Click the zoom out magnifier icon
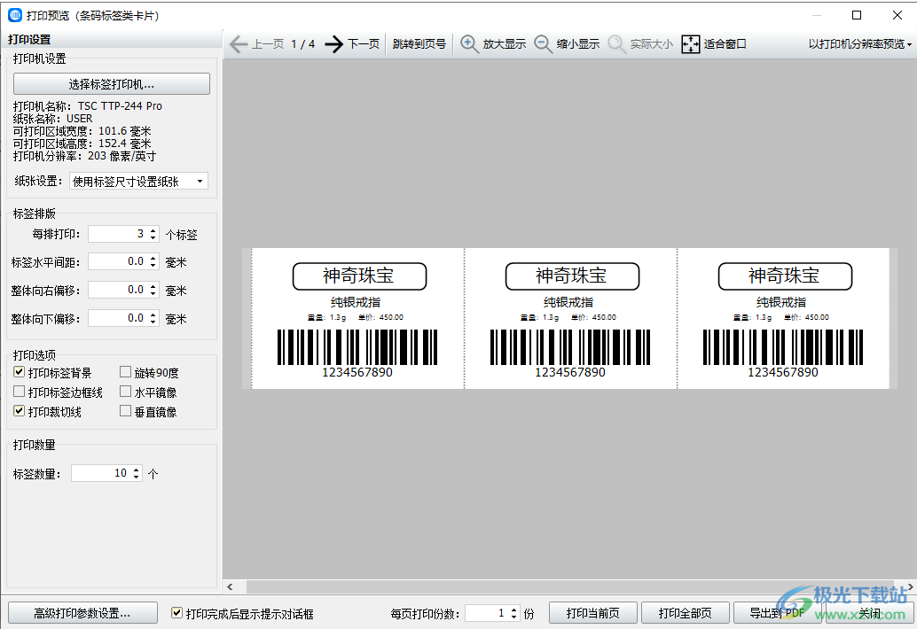The width and height of the screenshot is (917, 629). pyautogui.click(x=544, y=44)
